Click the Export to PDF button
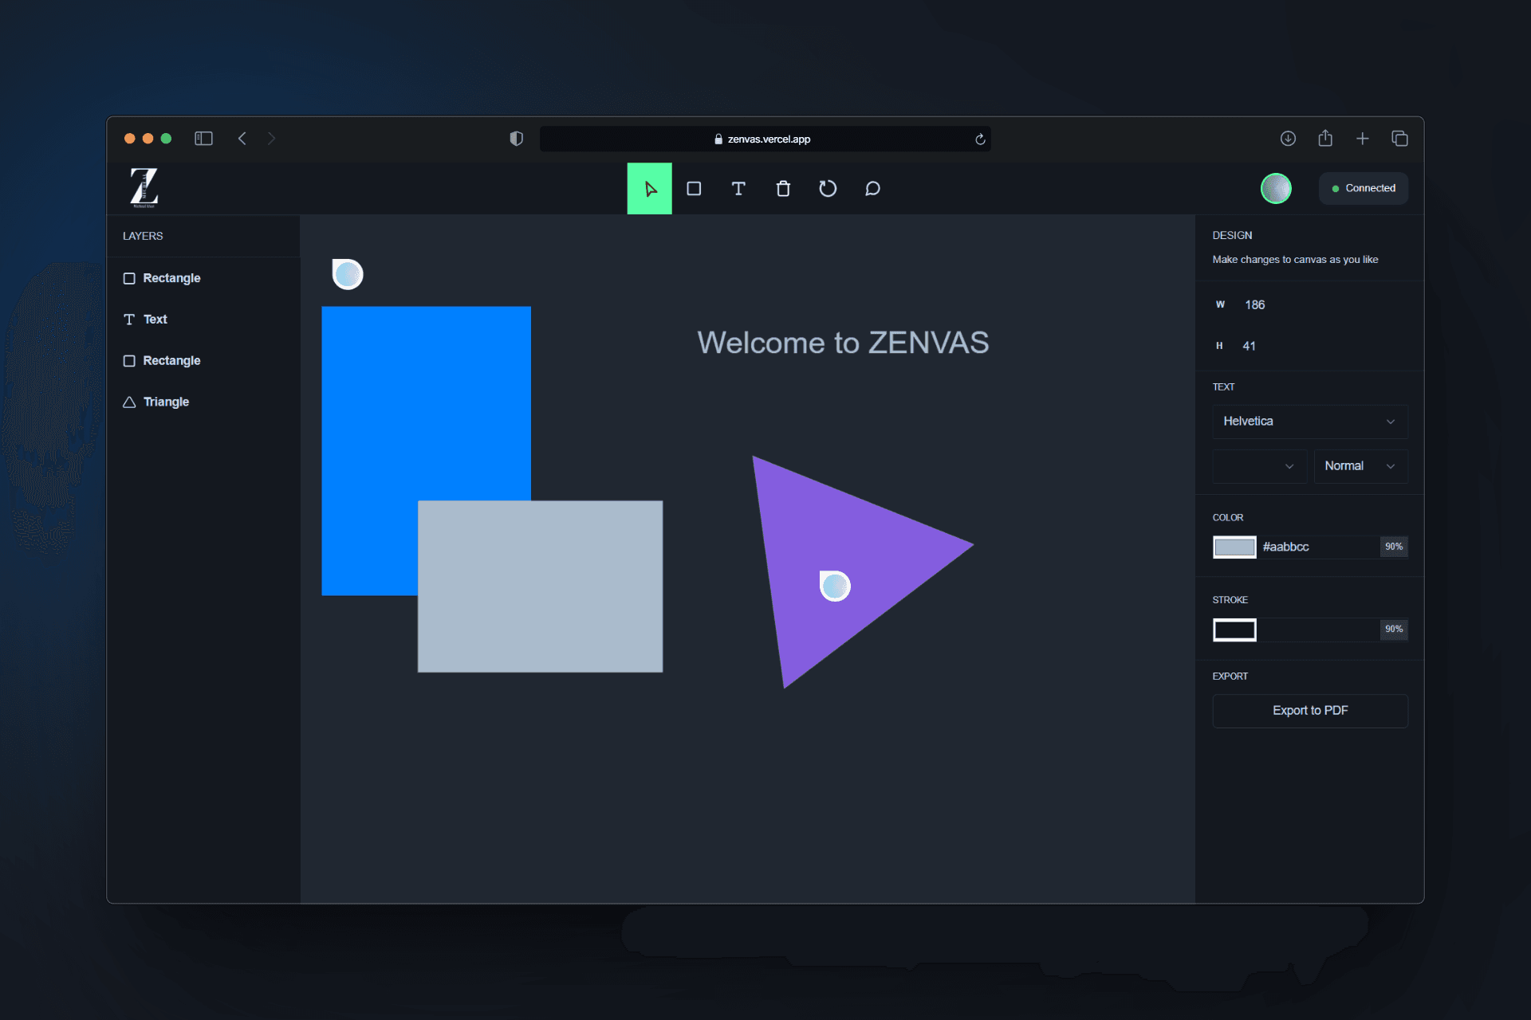This screenshot has height=1020, width=1531. pyautogui.click(x=1310, y=711)
